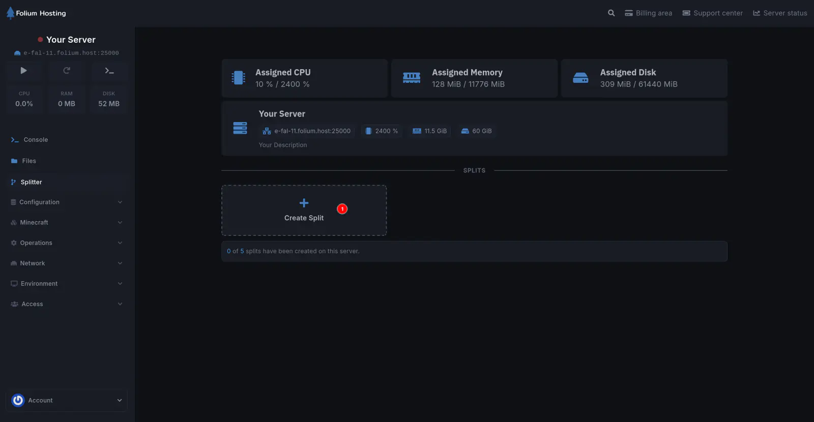Click the Assigned Disk drive icon
This screenshot has width=814, height=422.
[580, 78]
